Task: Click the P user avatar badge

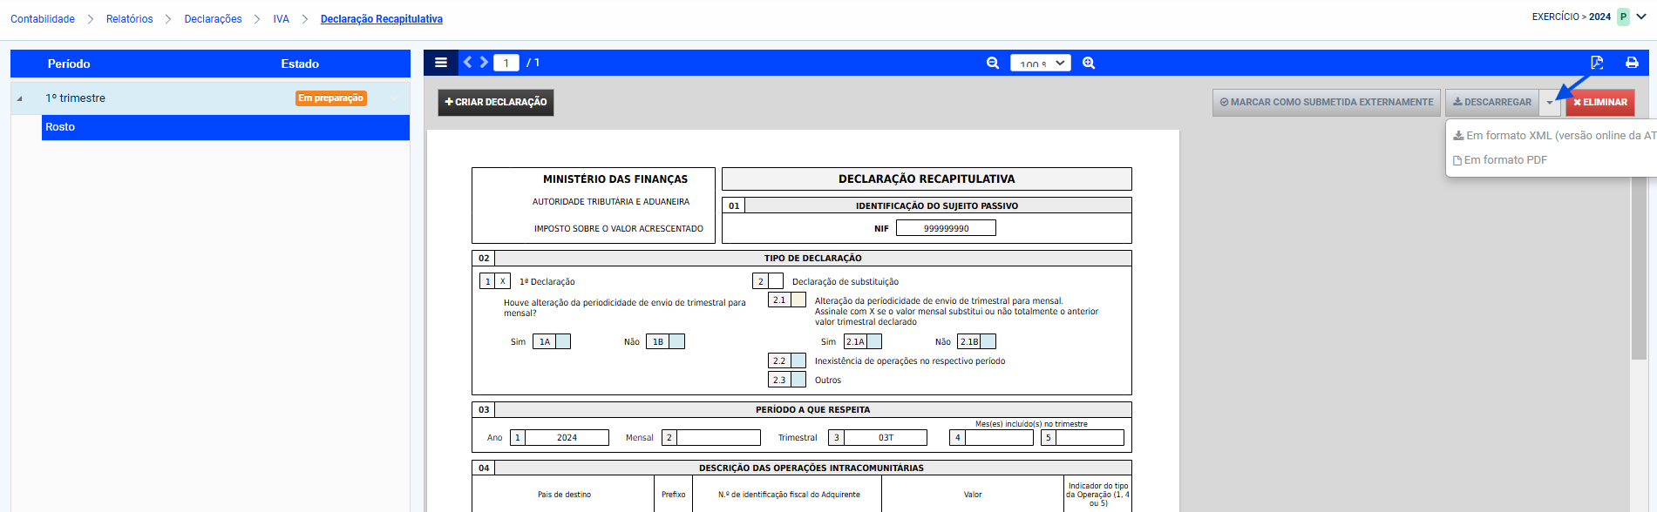Action: [x=1623, y=17]
